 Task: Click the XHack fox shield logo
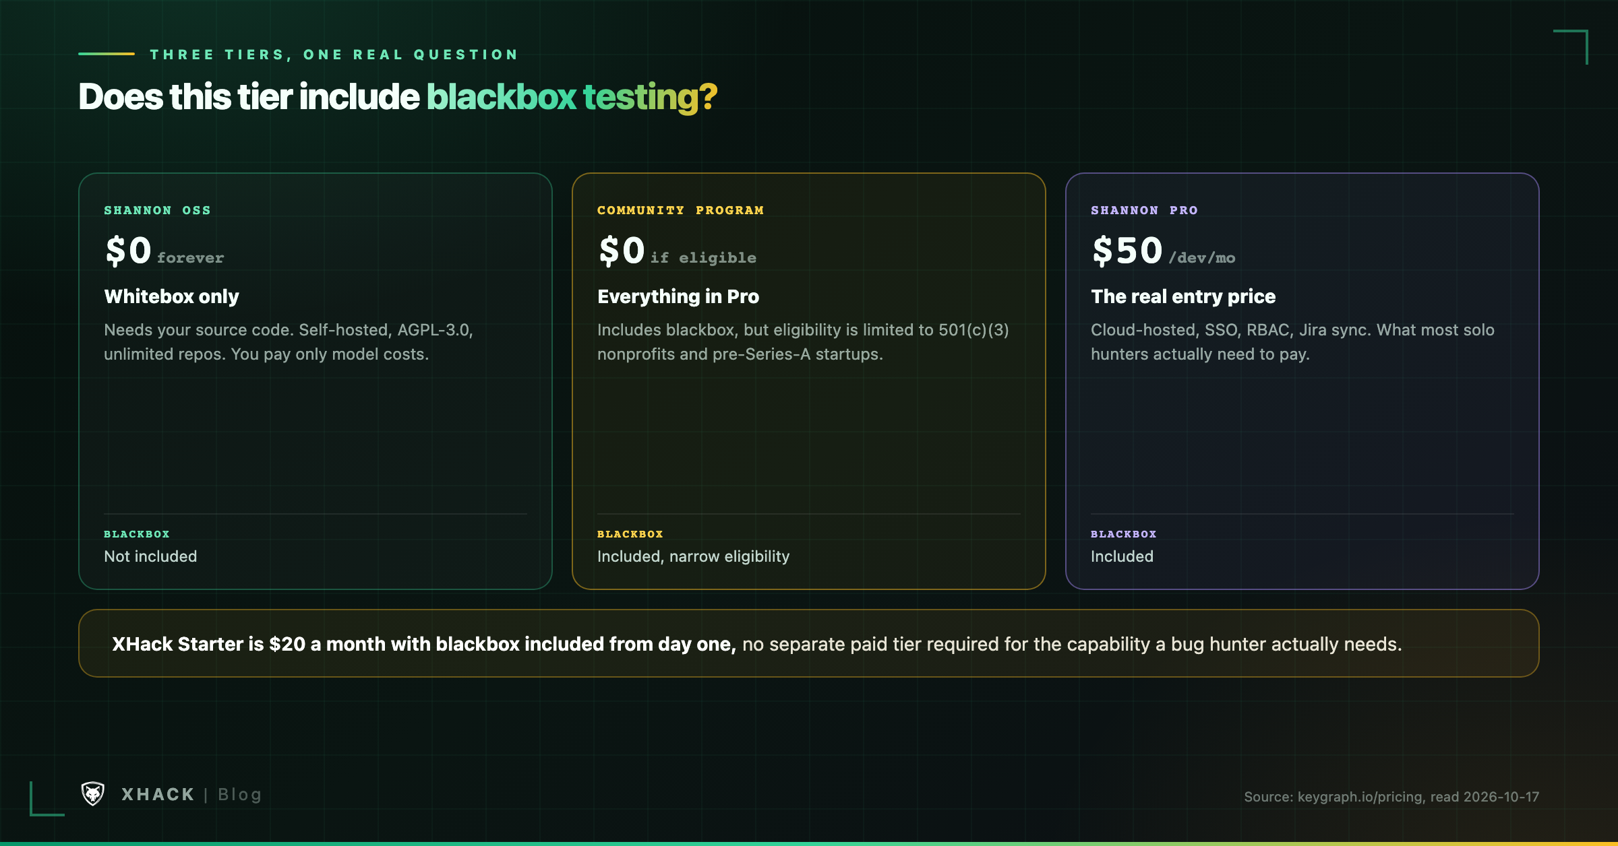point(93,793)
